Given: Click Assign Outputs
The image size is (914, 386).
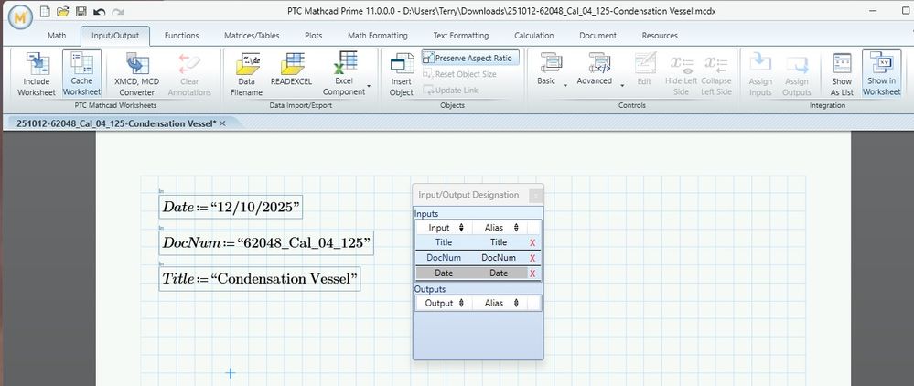Looking at the screenshot, I should pos(796,74).
